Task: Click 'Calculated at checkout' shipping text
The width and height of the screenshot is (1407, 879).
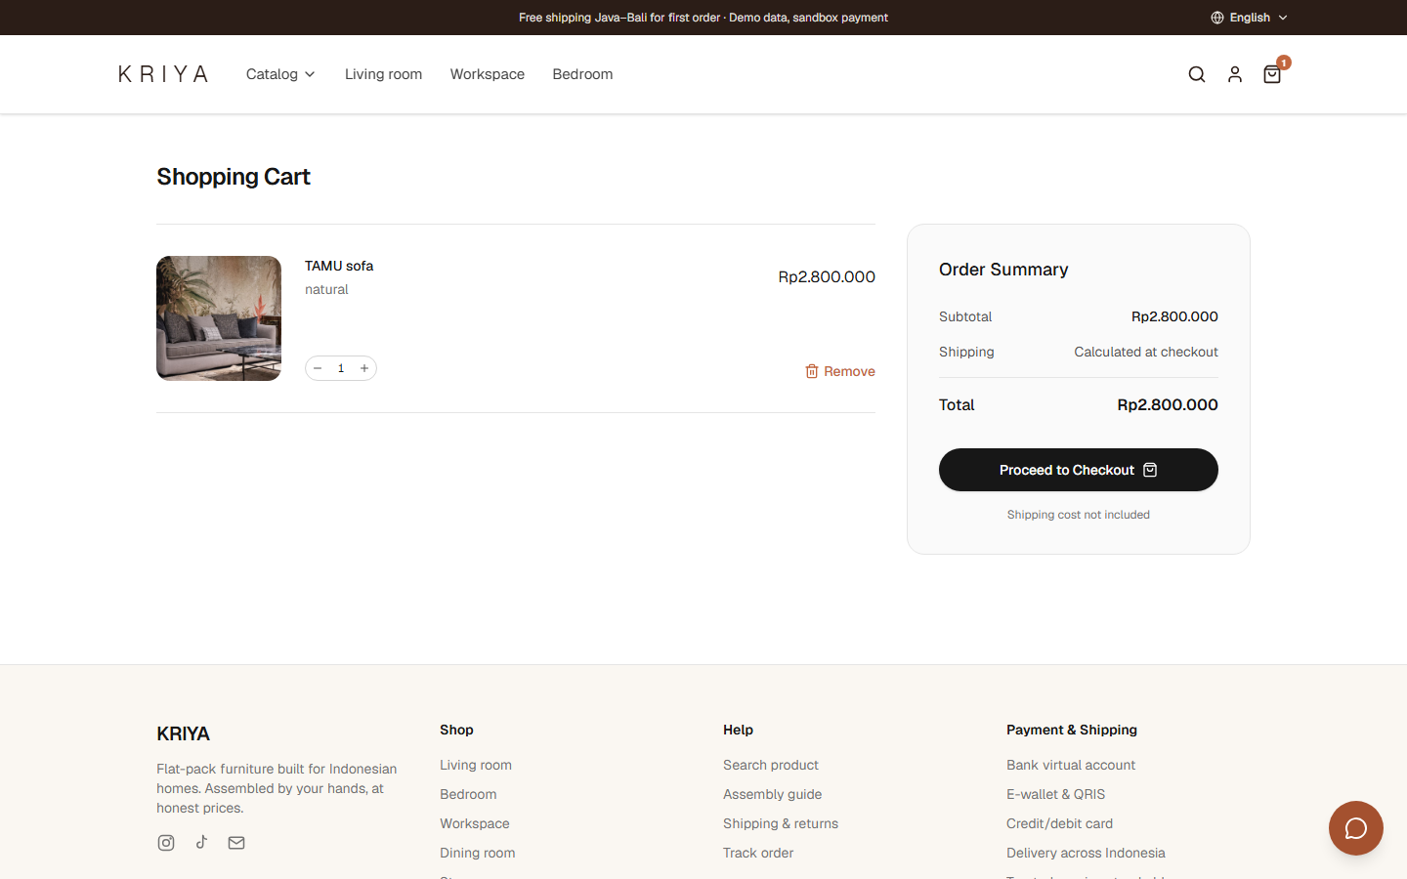Action: pyautogui.click(x=1146, y=352)
